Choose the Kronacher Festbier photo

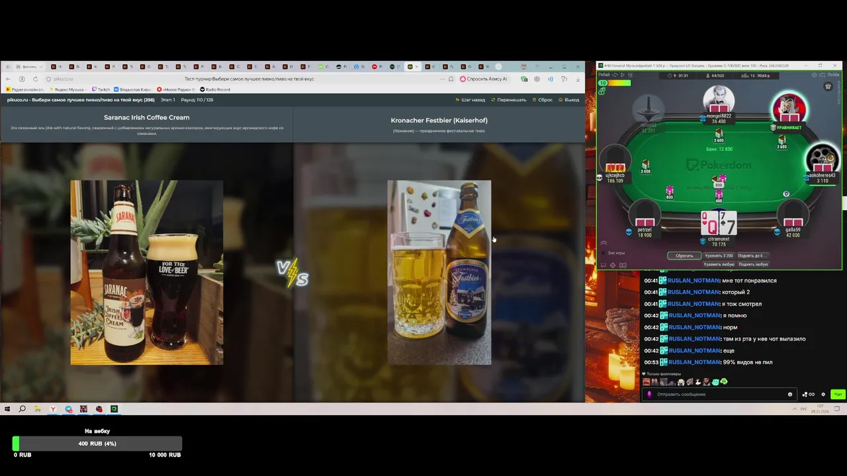[x=439, y=272]
